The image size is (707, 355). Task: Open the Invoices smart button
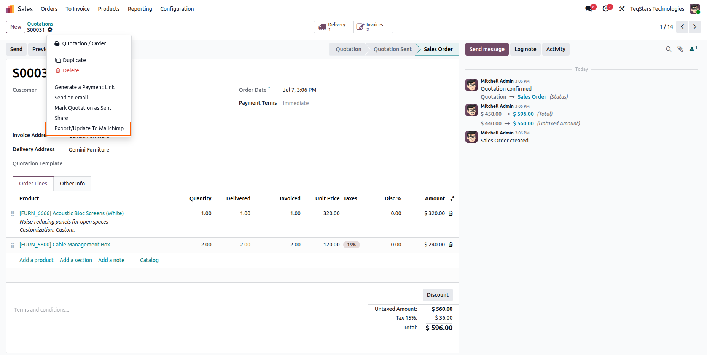pyautogui.click(x=373, y=27)
